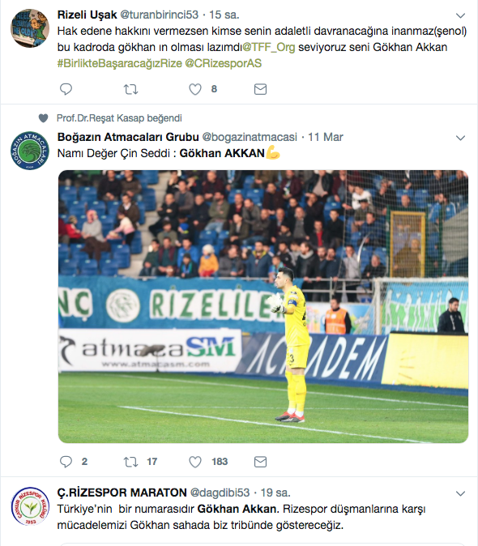Reply to Boğazın Atmacaları Grubu tweet

tap(66, 462)
